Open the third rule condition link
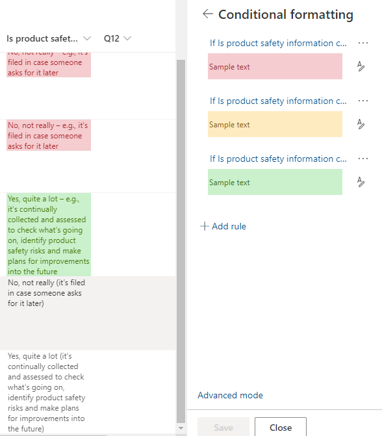The width and height of the screenshot is (382, 436). coord(278,159)
